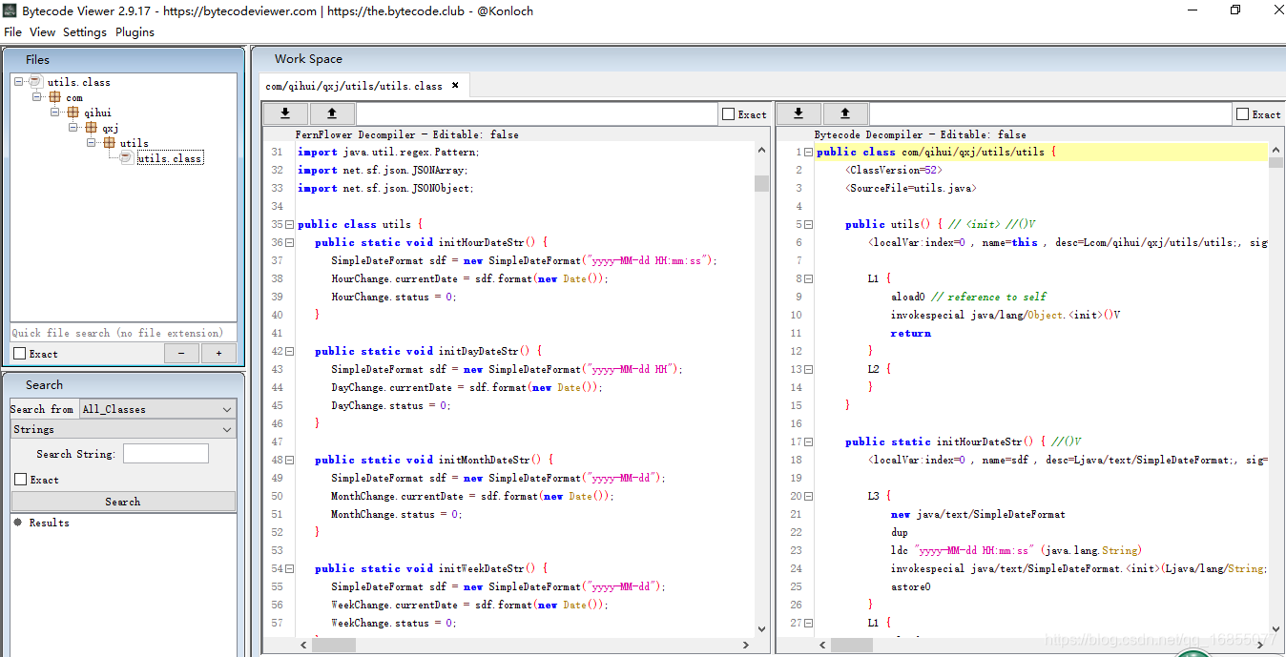Open the Plugins menu
1286x657 pixels.
pyautogui.click(x=135, y=31)
